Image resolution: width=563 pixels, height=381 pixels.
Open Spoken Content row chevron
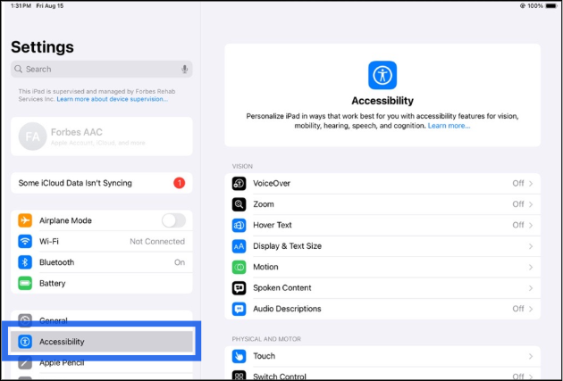531,288
